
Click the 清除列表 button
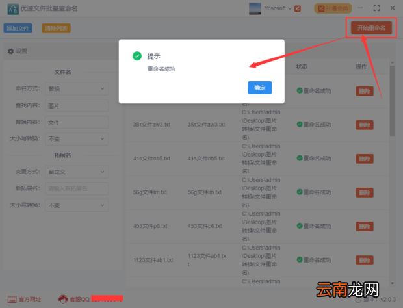coord(56,28)
